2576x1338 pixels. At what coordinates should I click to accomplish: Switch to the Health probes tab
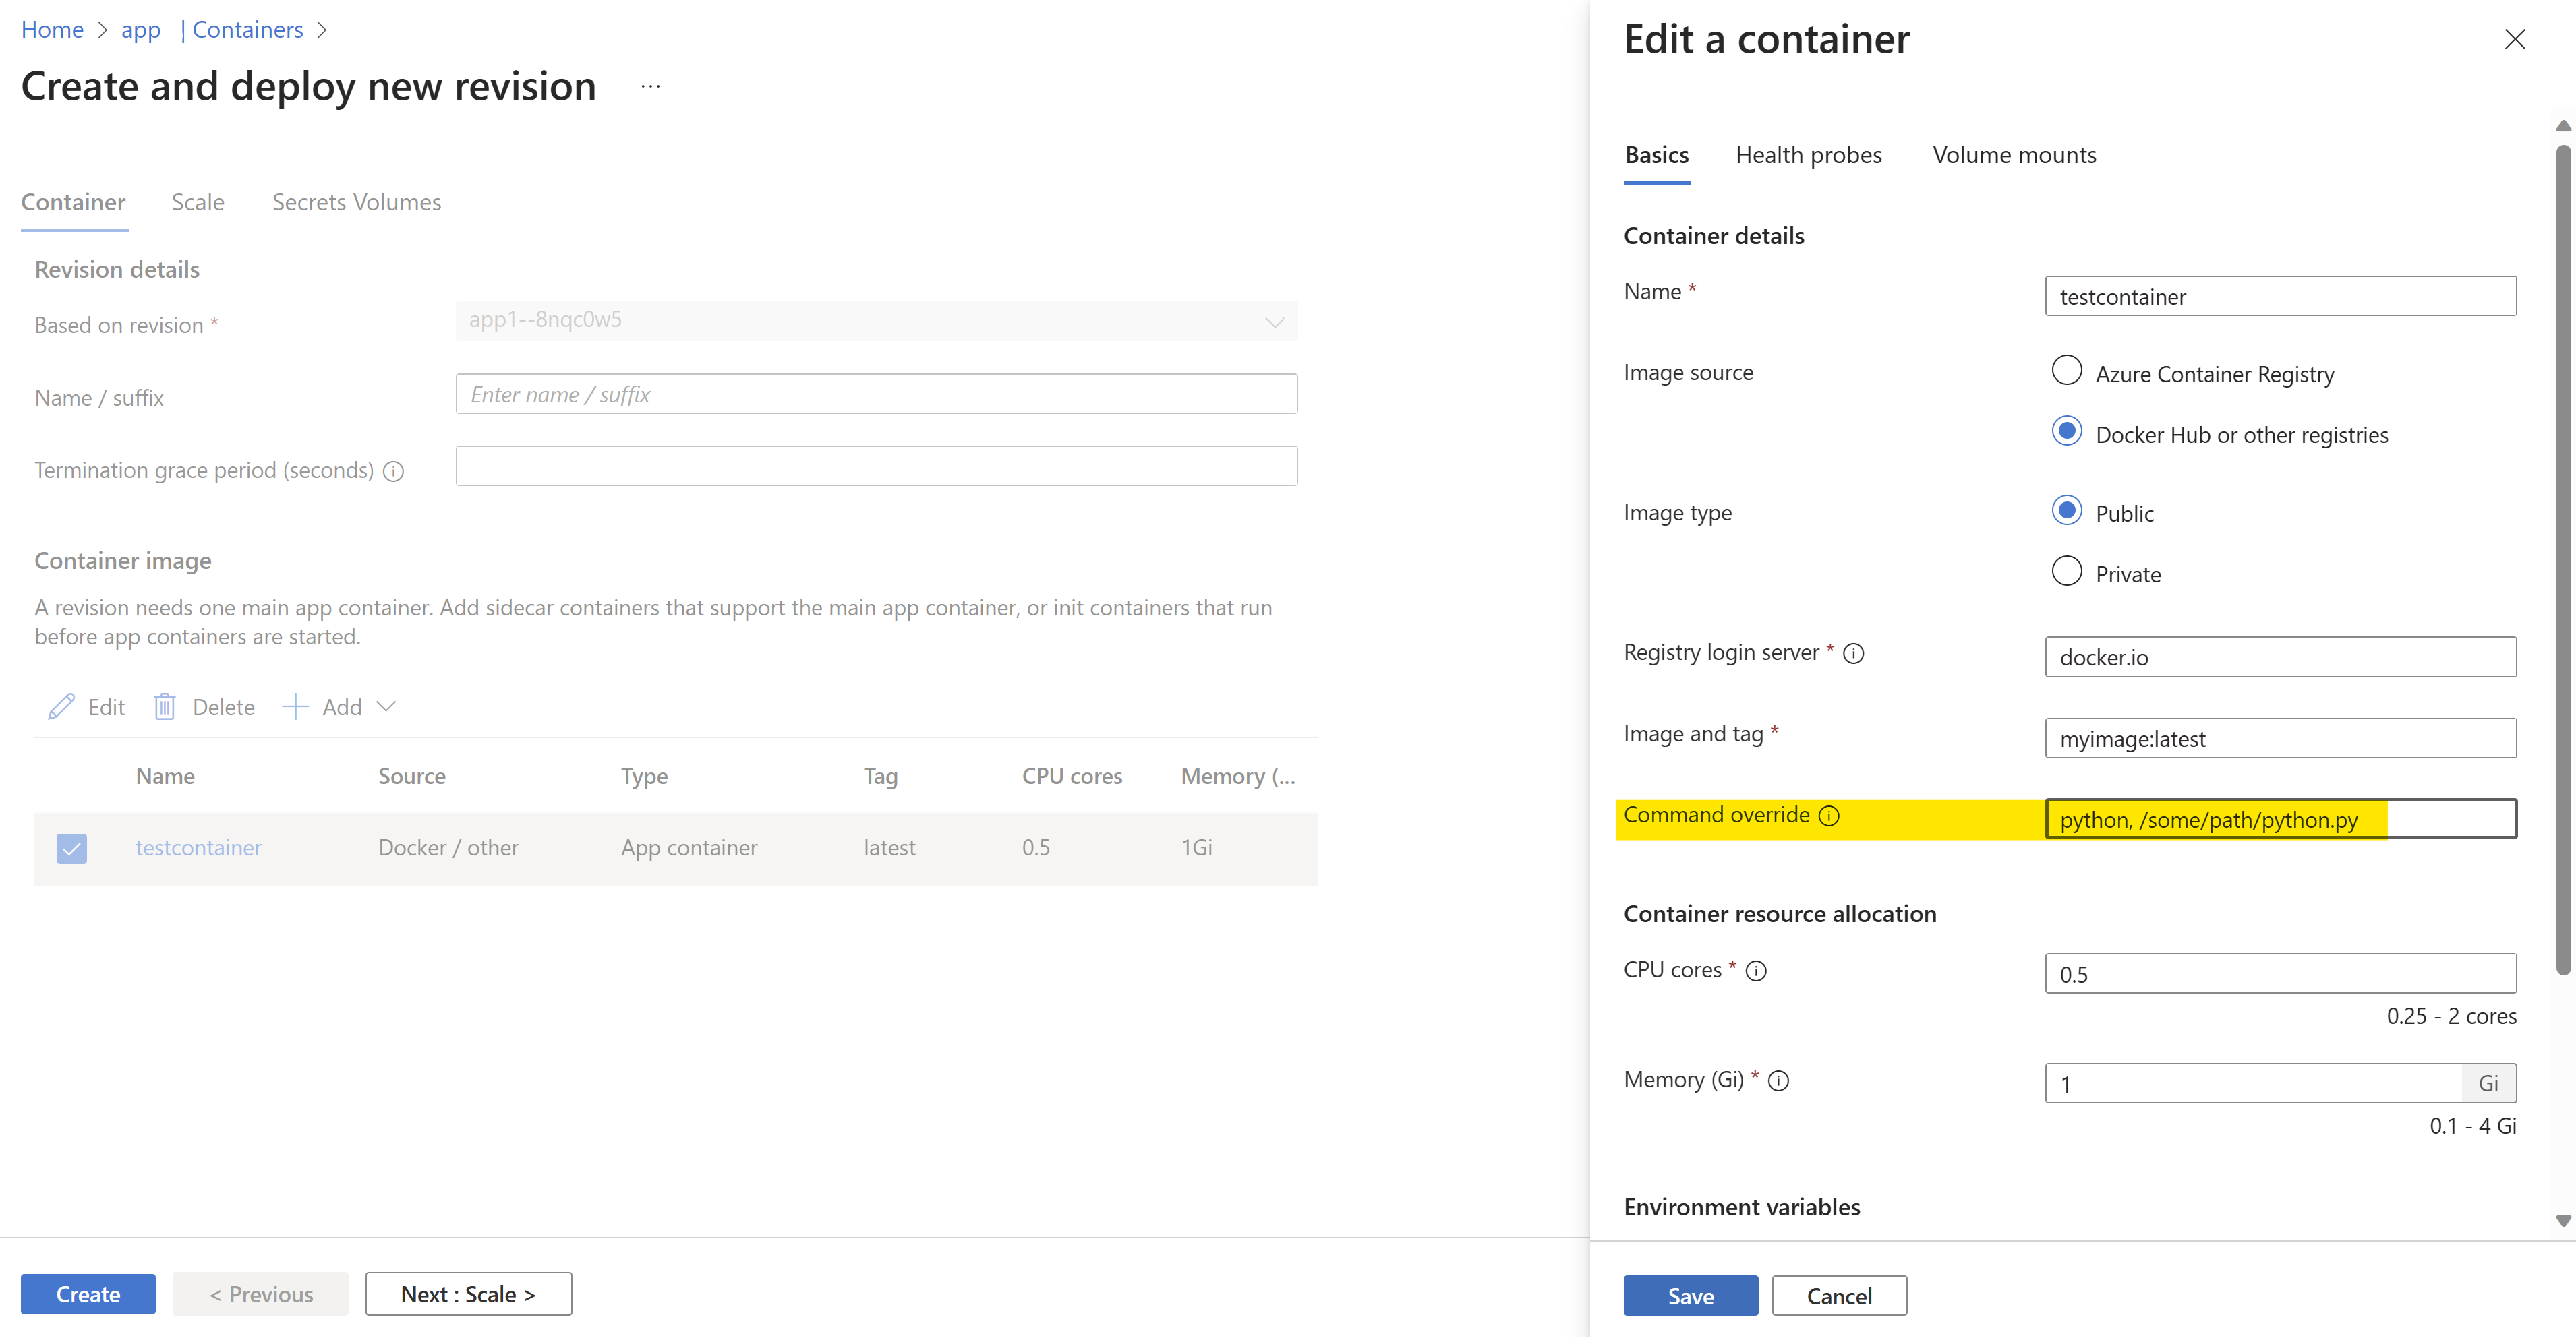1808,155
